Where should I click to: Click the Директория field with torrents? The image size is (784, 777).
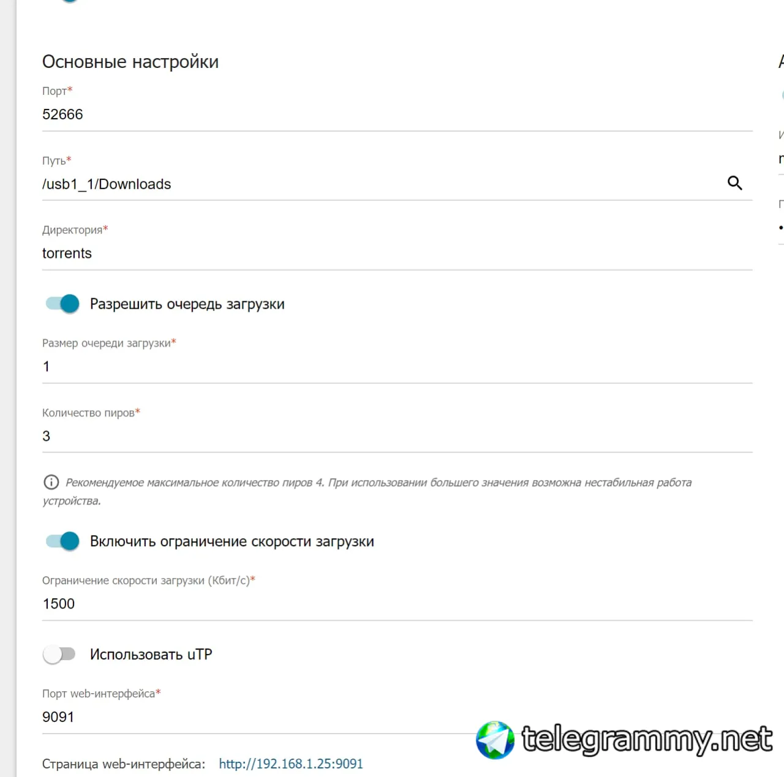click(x=397, y=253)
